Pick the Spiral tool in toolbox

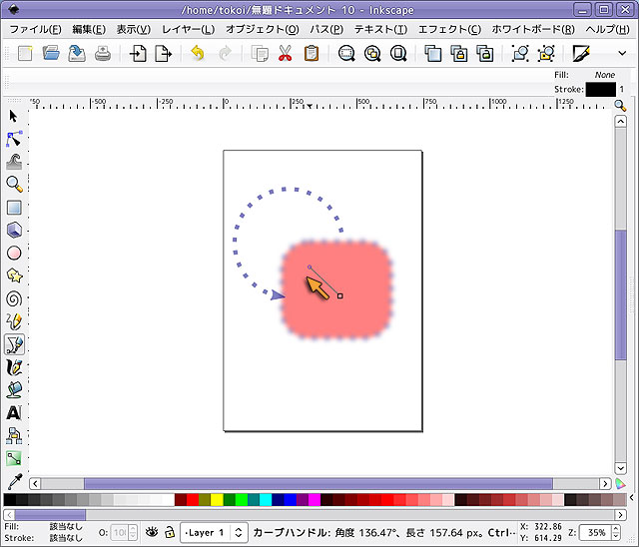(x=14, y=298)
